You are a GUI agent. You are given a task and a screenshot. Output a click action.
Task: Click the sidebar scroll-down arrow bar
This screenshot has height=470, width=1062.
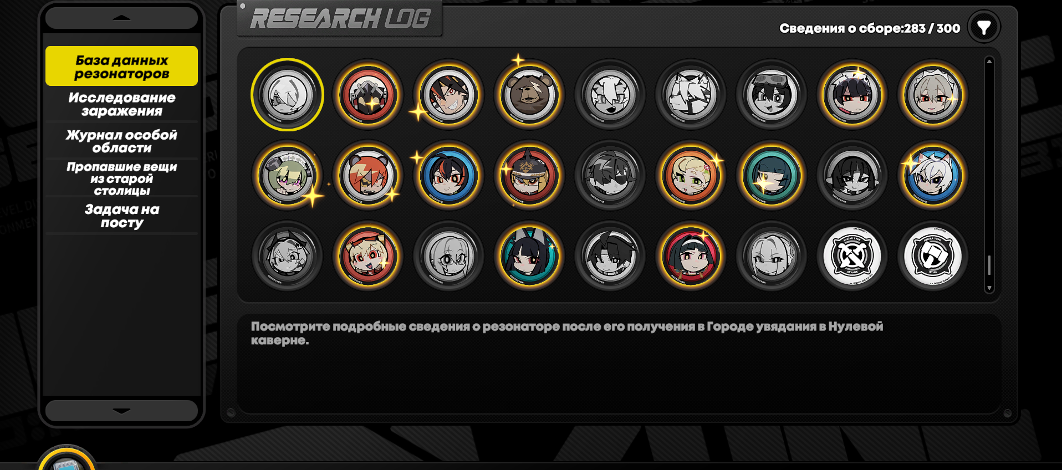coord(121,411)
